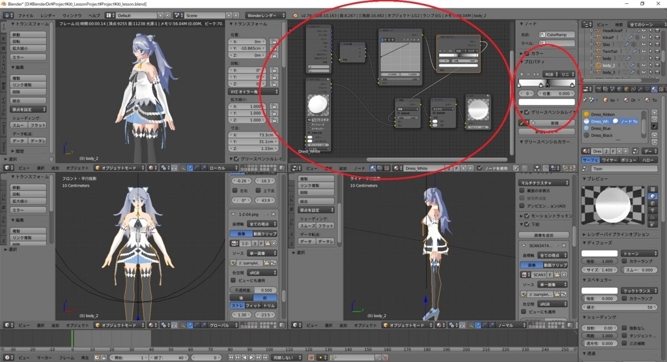Toggle selectability arrow of Slas in outliner

tap(650, 44)
